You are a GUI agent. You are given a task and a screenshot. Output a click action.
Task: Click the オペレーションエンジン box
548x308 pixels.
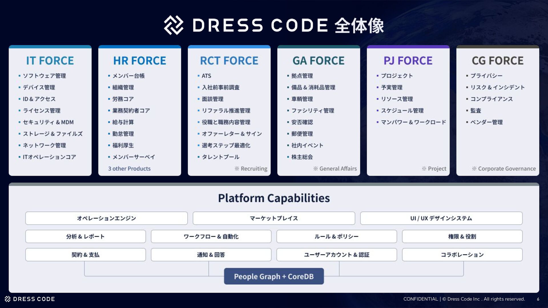(x=106, y=218)
